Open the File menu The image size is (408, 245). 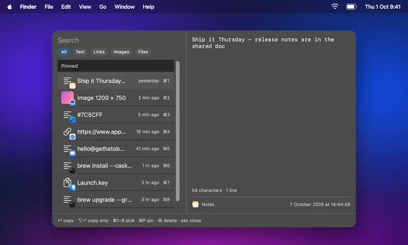(x=48, y=7)
